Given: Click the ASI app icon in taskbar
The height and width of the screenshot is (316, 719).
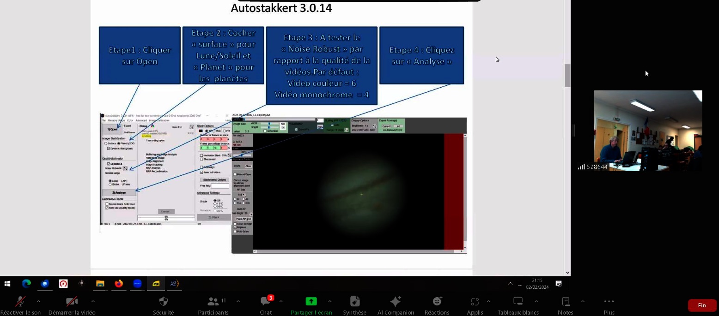Looking at the screenshot, I should point(174,284).
